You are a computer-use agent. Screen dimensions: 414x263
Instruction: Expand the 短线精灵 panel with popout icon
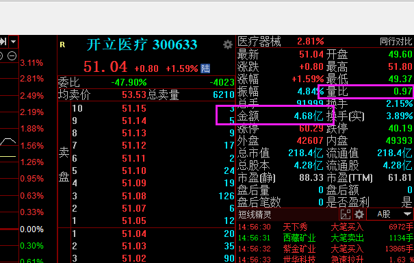click(x=346, y=214)
